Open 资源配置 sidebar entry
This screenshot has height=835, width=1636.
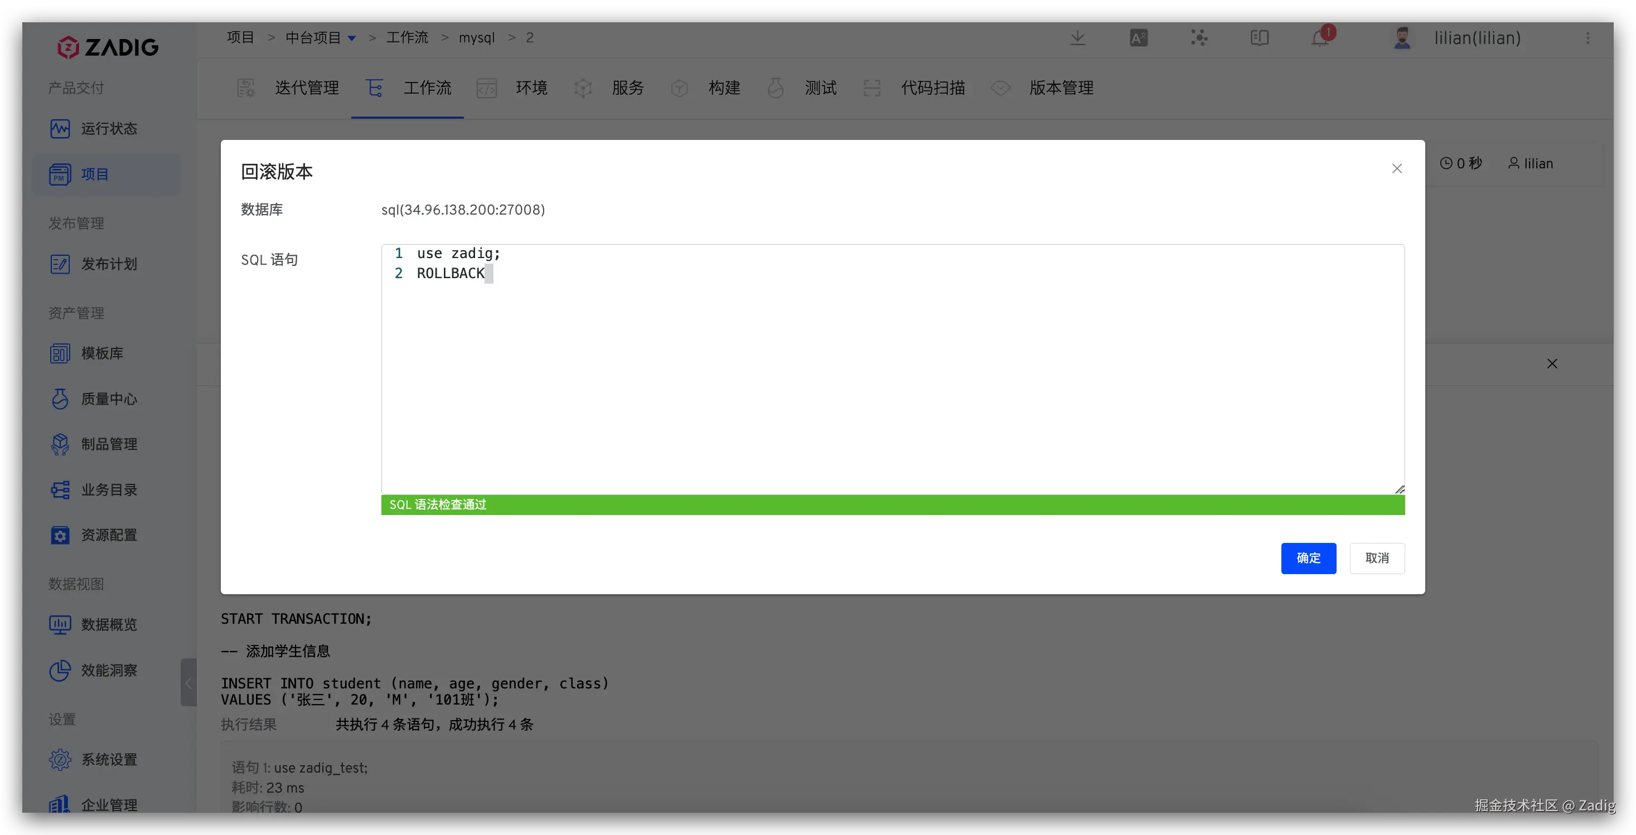pos(108,535)
